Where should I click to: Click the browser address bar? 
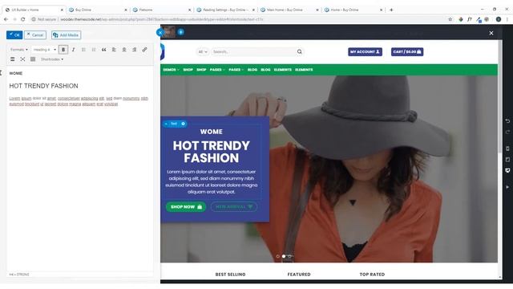[x=239, y=19]
